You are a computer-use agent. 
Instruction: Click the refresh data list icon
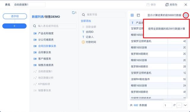point(73,13)
